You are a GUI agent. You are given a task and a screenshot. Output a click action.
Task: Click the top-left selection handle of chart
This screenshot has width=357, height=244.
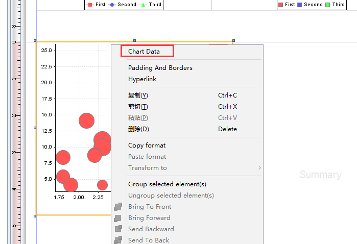35,40
